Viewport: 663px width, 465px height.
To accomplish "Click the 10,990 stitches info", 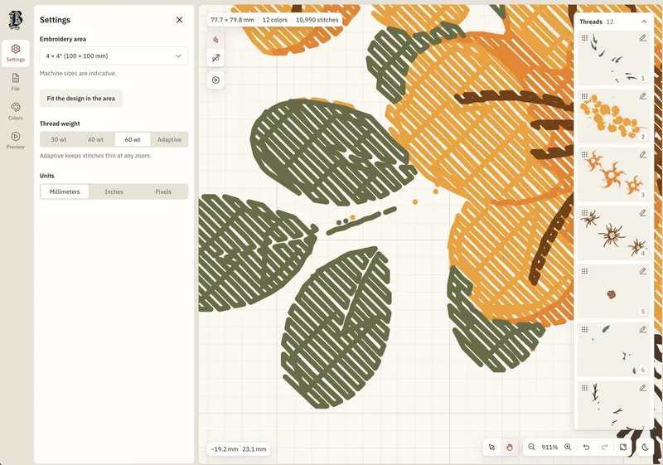I will pyautogui.click(x=317, y=20).
